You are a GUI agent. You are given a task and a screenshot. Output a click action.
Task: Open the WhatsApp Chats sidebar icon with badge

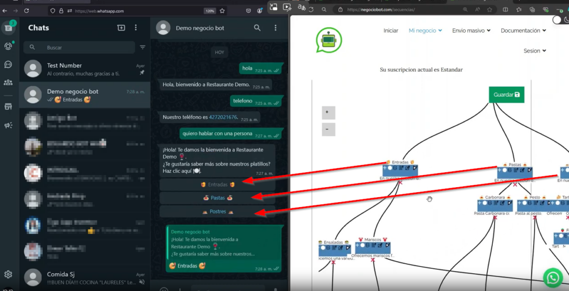pos(8,28)
